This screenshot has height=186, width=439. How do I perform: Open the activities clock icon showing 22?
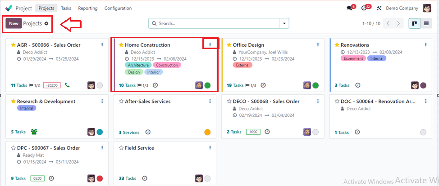pyautogui.click(x=364, y=9)
